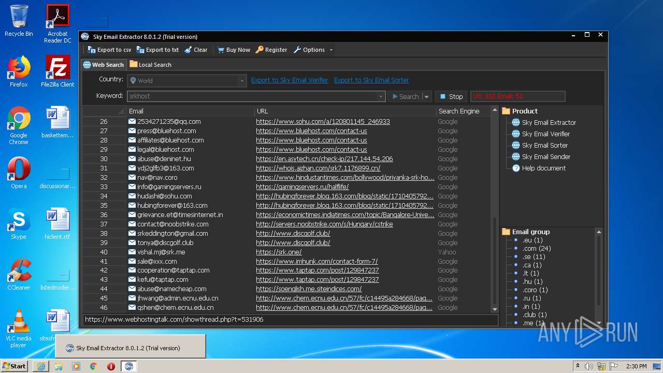The height and width of the screenshot is (373, 663).
Task: Click the volume icon in system tray
Action: point(589,366)
